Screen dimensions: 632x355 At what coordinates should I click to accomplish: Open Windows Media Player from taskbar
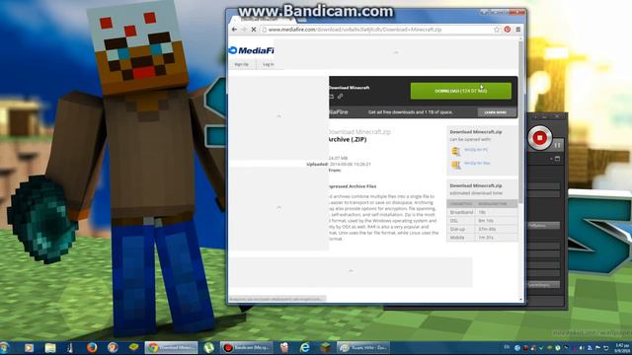tap(29, 347)
